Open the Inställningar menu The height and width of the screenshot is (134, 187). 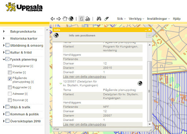pyautogui.click(x=159, y=19)
